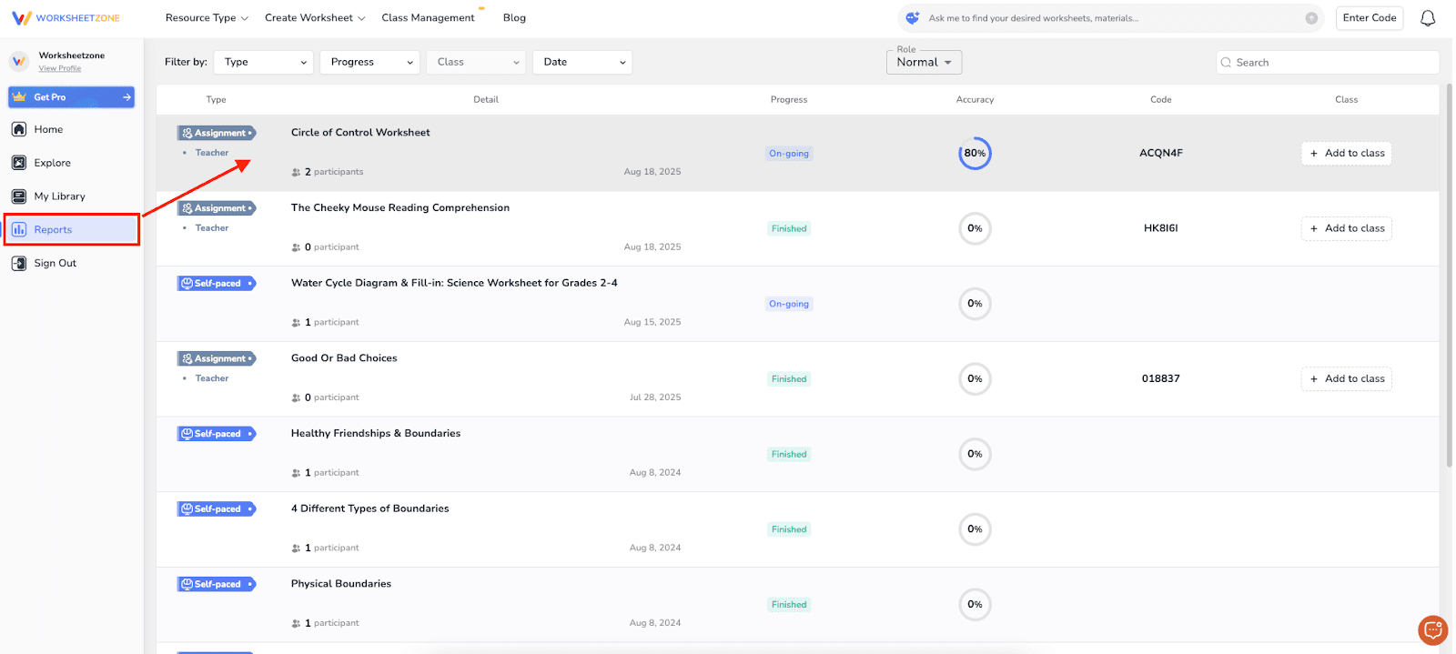Click participants icon in Circle of Control row
This screenshot has height=654, width=1456.
click(x=296, y=172)
